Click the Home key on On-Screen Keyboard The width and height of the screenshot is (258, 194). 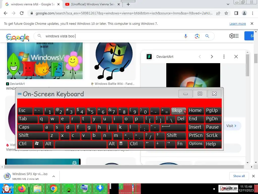(x=196, y=111)
